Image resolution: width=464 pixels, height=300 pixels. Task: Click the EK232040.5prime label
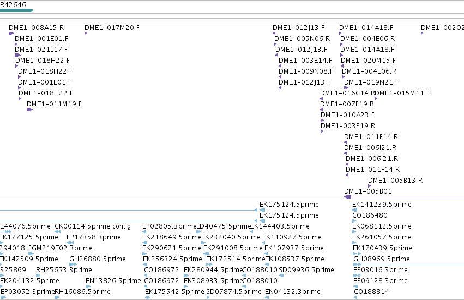[x=231, y=237]
